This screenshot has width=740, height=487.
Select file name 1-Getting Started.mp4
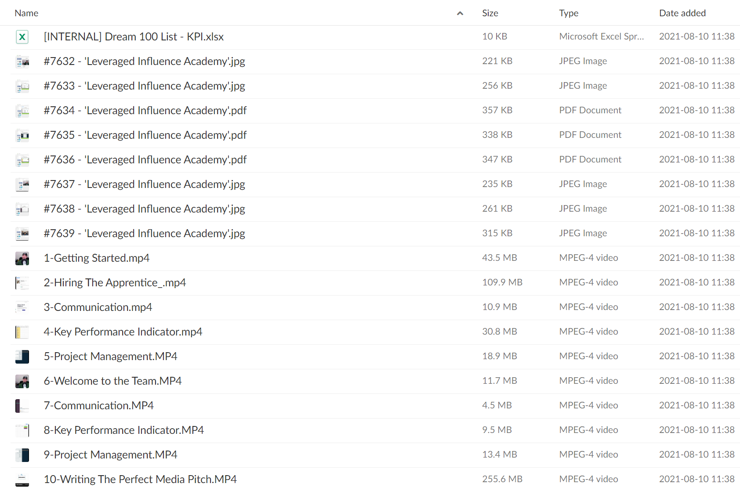[97, 258]
